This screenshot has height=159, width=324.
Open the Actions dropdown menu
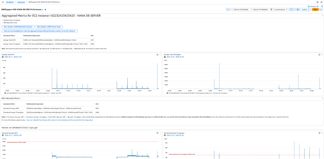pyautogui.click(x=305, y=9)
